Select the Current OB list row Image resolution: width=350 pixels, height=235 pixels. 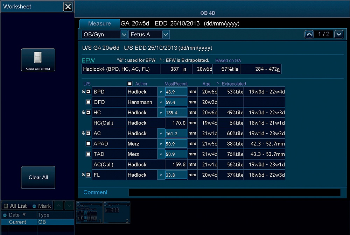click(x=37, y=222)
